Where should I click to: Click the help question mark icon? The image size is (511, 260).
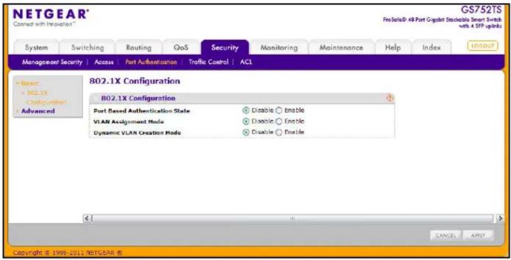click(390, 98)
